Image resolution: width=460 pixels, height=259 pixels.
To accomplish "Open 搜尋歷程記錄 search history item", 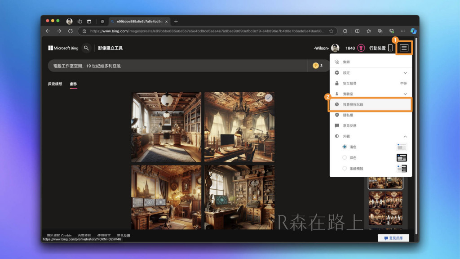I will 371,104.
